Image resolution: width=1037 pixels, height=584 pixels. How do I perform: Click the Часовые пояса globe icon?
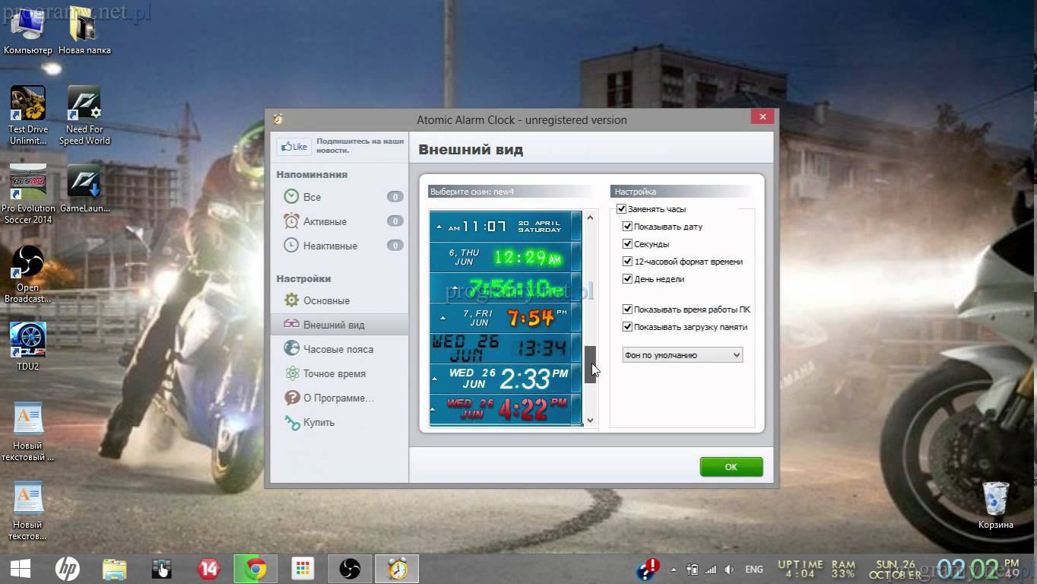click(291, 349)
